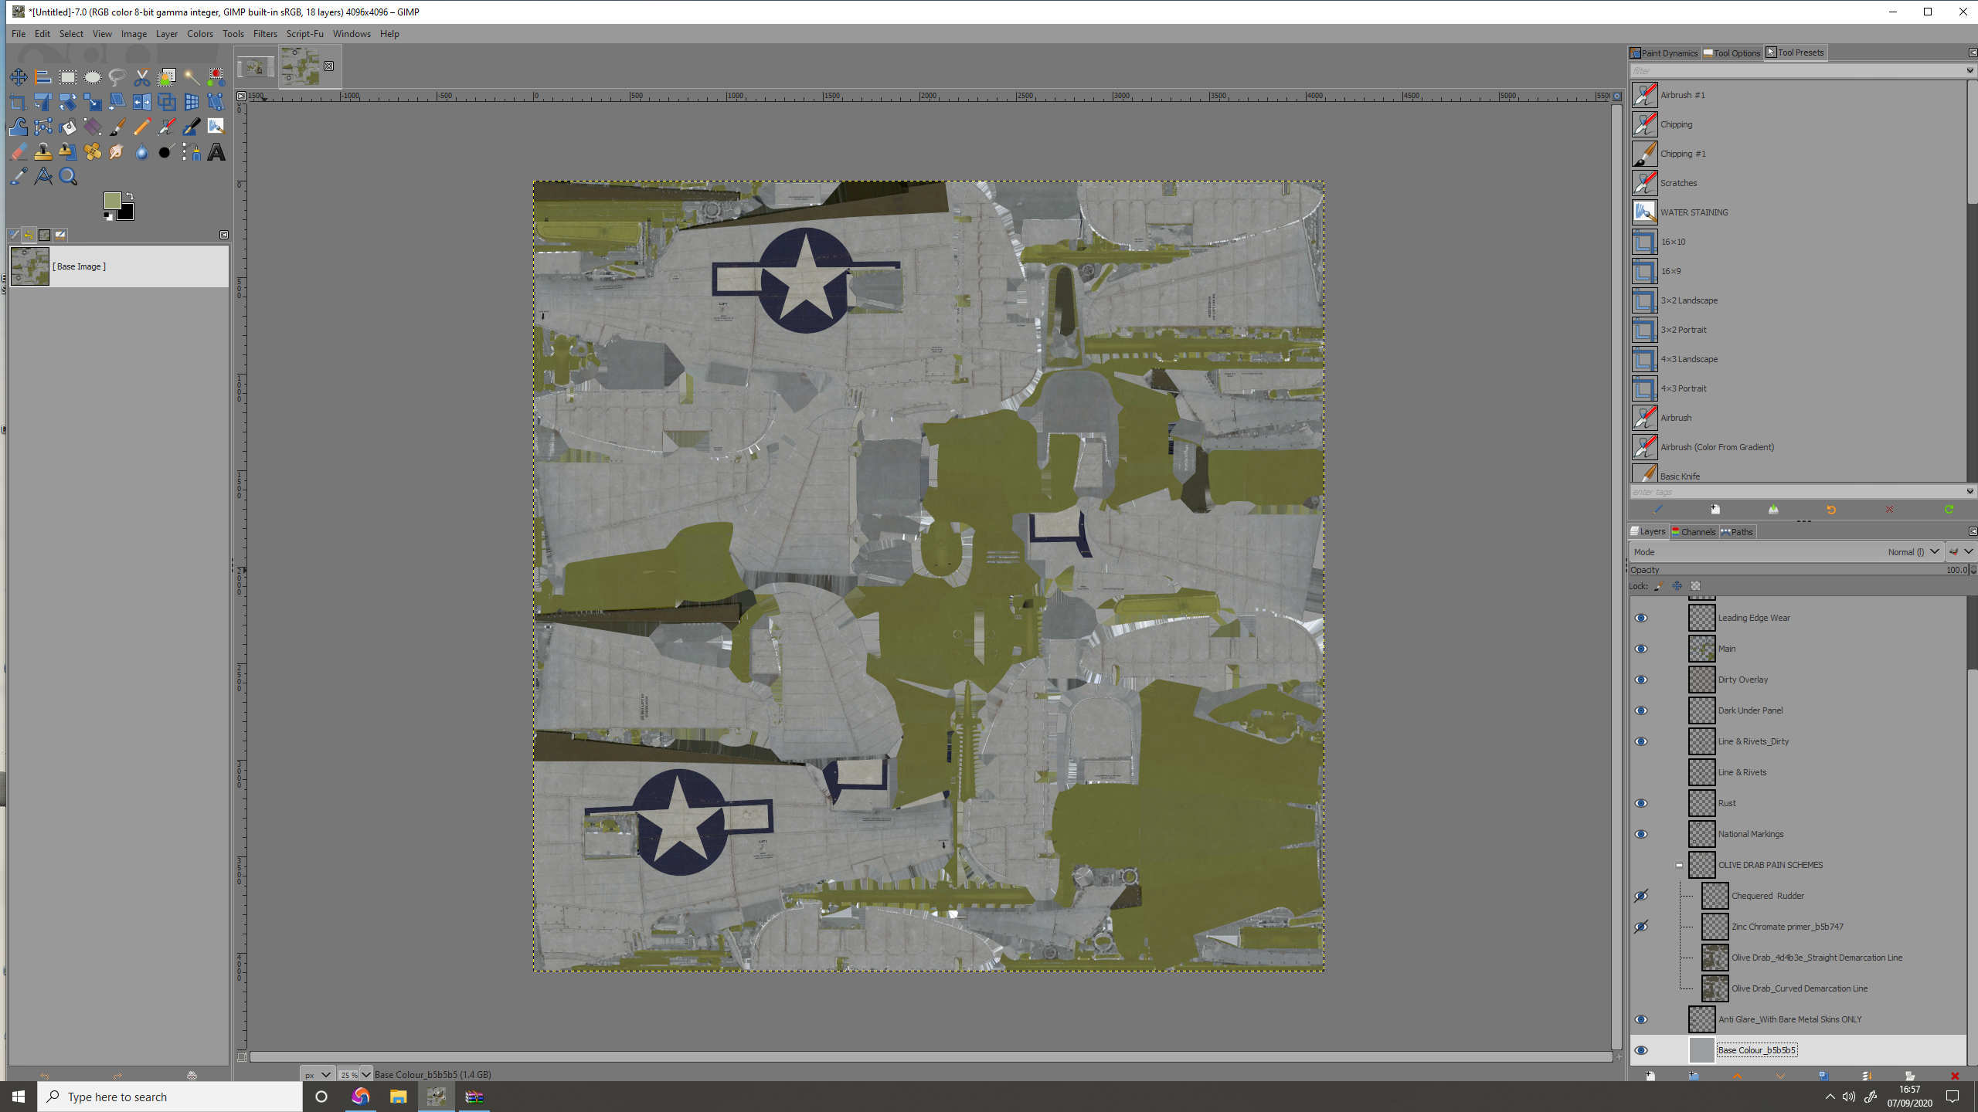Open File Explorer from the taskbar
The image size is (1978, 1112).
click(398, 1097)
